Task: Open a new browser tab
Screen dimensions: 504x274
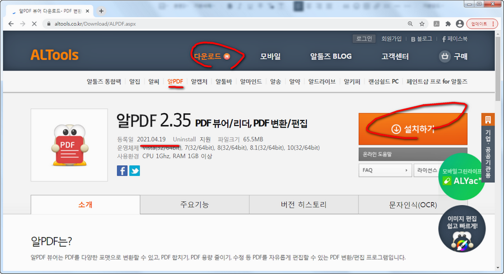Action: 101,11
